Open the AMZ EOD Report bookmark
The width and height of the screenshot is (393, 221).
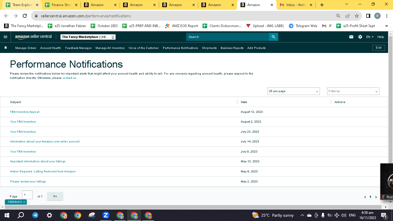coord(182,26)
